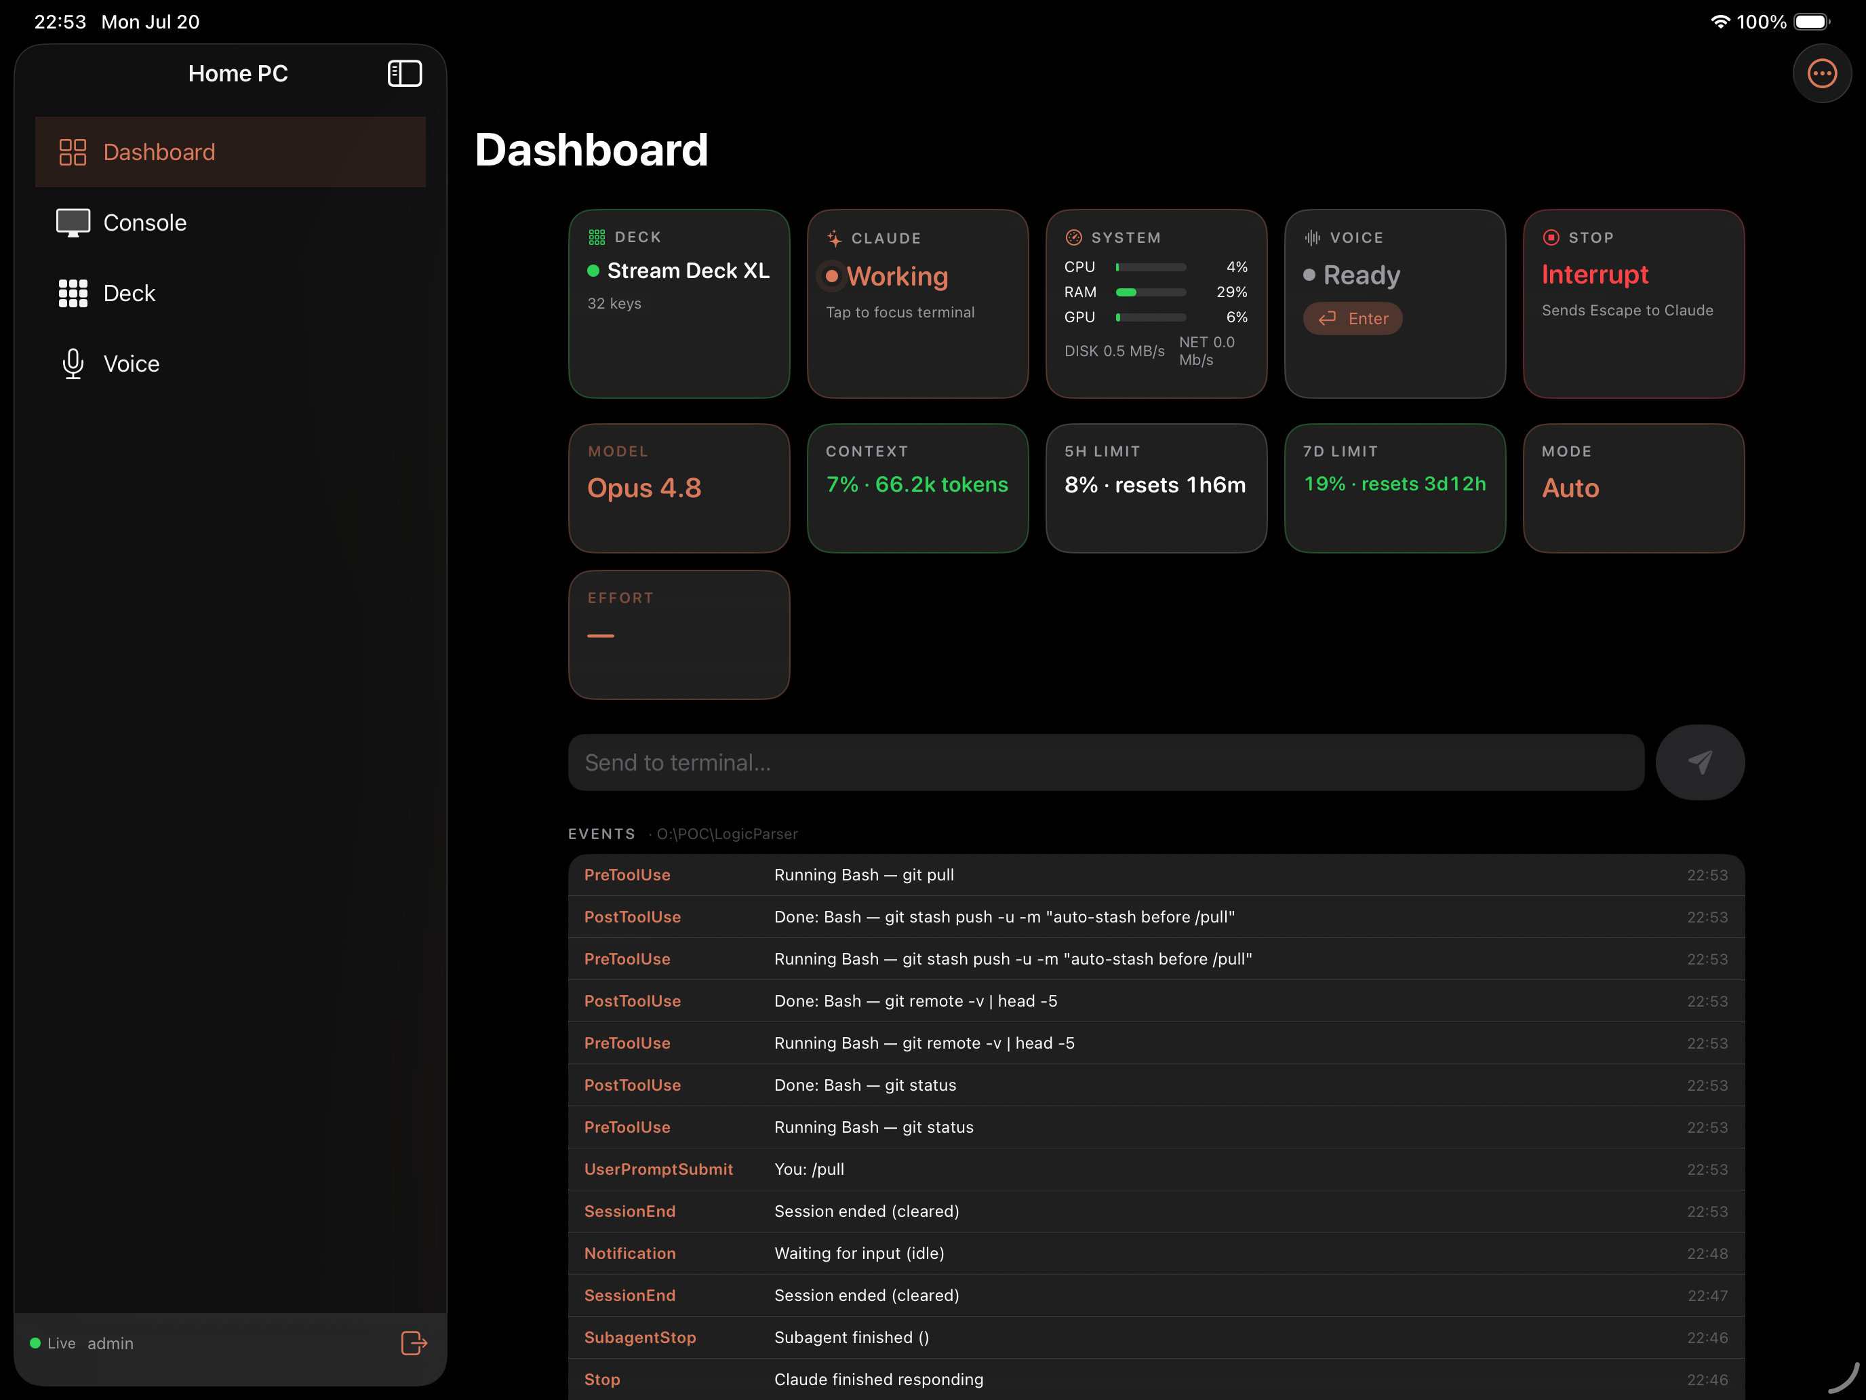Click the battery icon in status bar
This screenshot has height=1400, width=1866.
click(1812, 22)
